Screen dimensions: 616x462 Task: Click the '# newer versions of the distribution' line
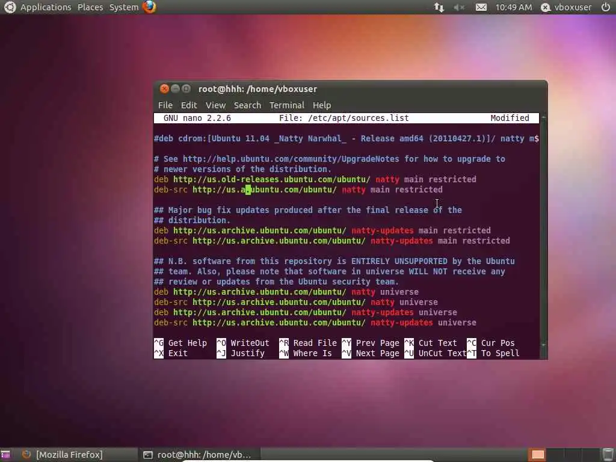[243, 169]
